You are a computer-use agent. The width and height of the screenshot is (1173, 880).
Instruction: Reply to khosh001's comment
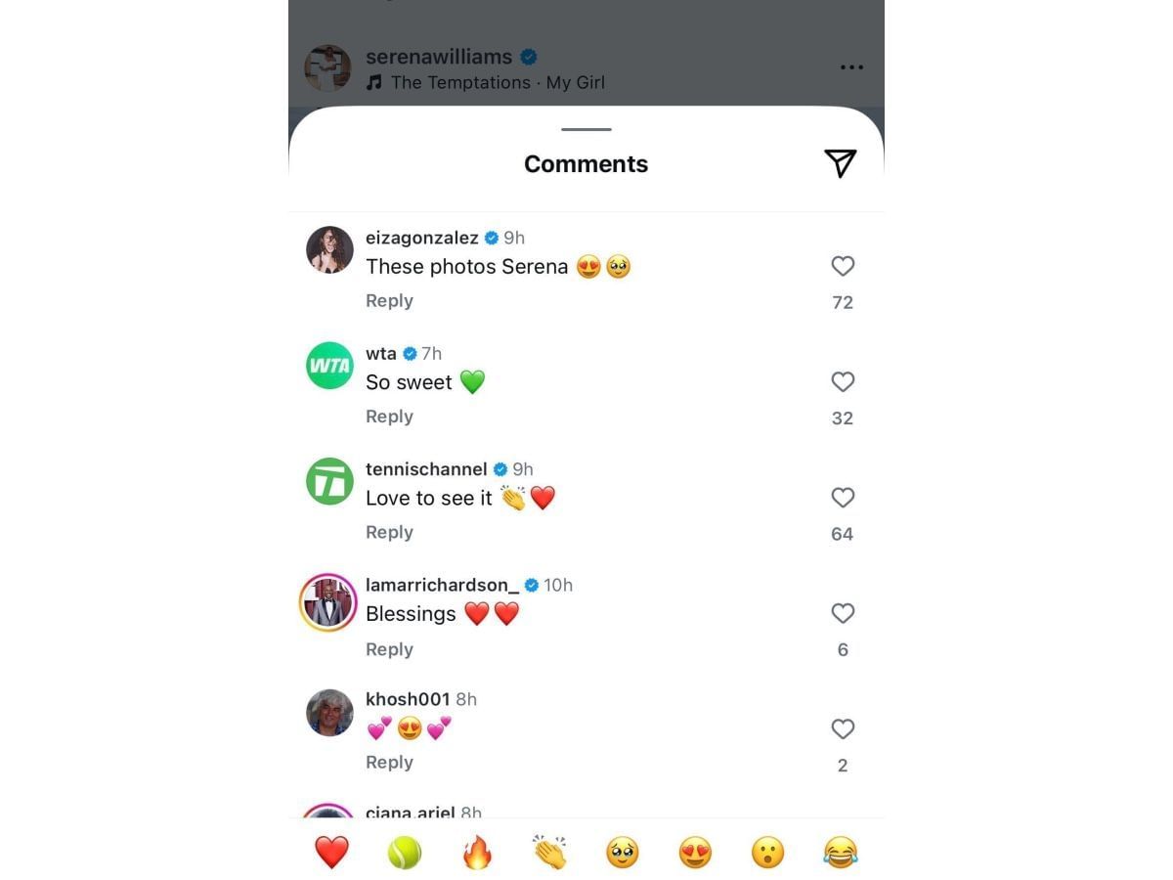[x=389, y=762]
